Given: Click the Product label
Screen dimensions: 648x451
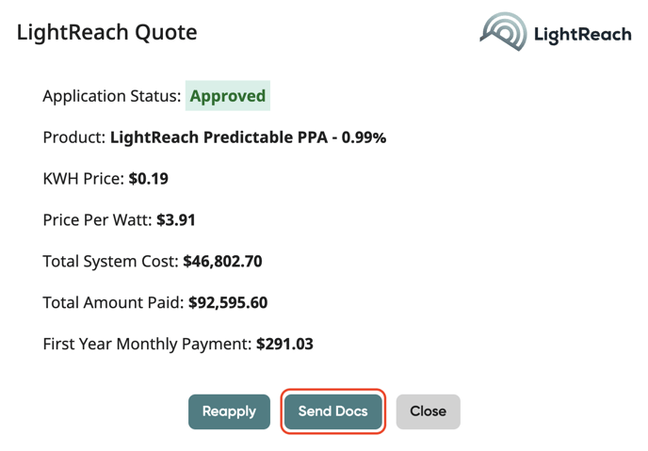Looking at the screenshot, I should (x=74, y=137).
